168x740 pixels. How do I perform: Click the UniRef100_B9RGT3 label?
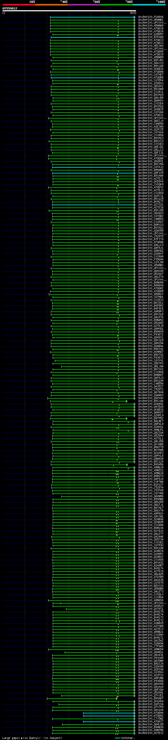tap(151, 476)
